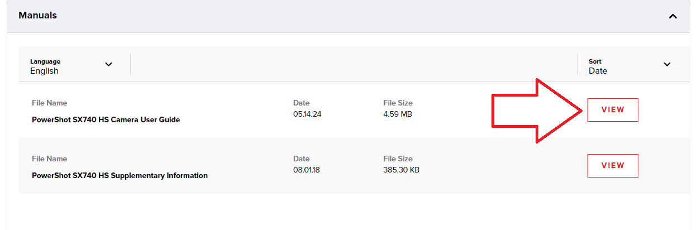The width and height of the screenshot is (697, 230).
Task: Select PowerShot SX740 HS Camera User Guide title
Action: click(106, 119)
